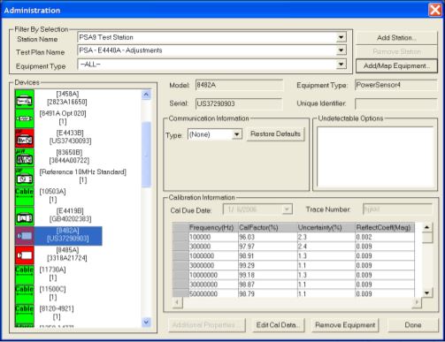This screenshot has height=342, width=445.
Task: Click the 8120-4921 Cable icon
Action: click(25, 314)
